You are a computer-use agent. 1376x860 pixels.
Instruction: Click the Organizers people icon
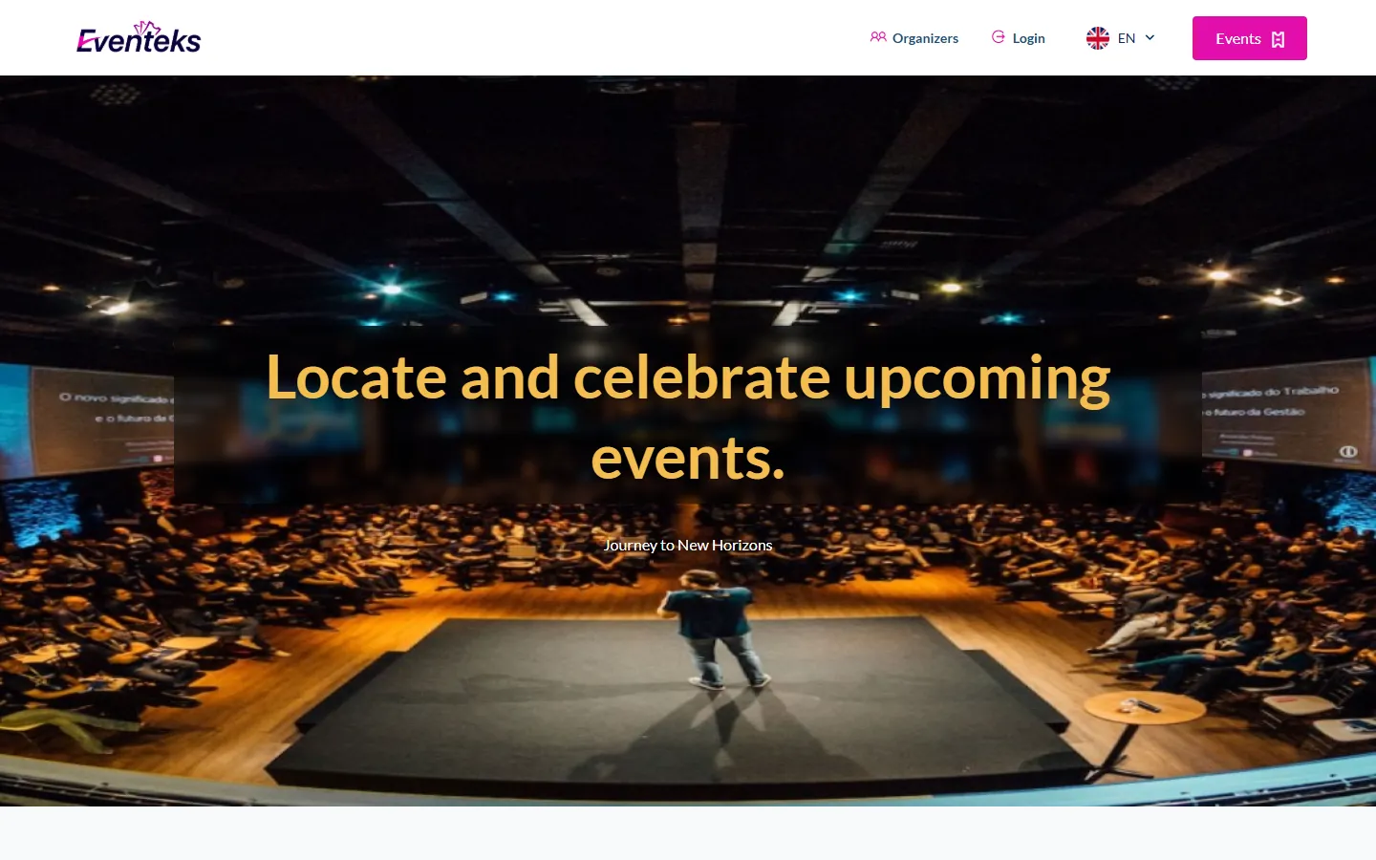coord(878,37)
